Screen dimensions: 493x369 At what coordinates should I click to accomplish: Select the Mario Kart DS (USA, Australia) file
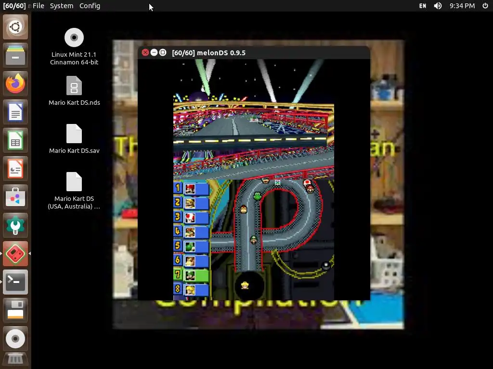[x=74, y=191]
